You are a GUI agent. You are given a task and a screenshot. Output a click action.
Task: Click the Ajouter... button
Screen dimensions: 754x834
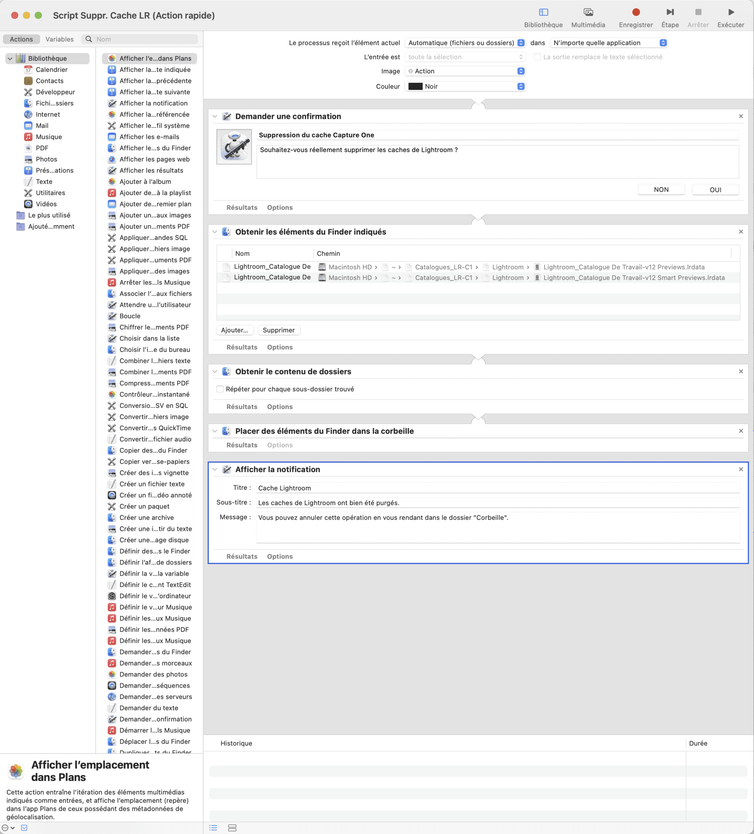click(234, 330)
